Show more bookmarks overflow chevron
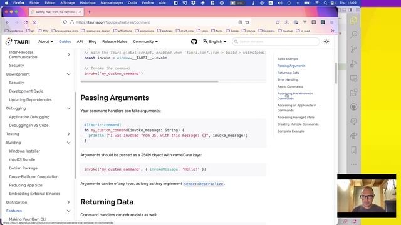This screenshot has width=401, height=225. pos(333,31)
